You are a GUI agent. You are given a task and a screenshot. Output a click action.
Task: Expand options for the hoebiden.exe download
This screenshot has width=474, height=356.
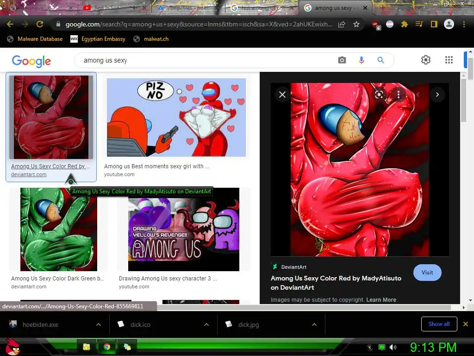pyautogui.click(x=99, y=324)
